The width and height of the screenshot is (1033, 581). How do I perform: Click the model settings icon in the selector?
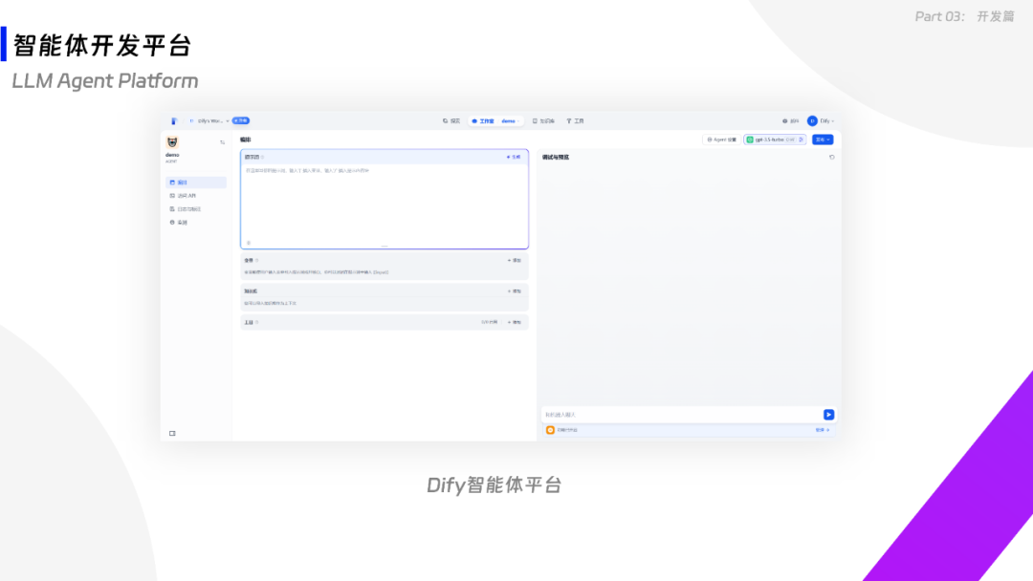click(x=802, y=140)
